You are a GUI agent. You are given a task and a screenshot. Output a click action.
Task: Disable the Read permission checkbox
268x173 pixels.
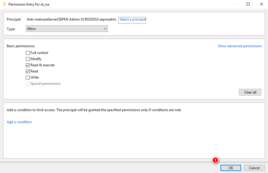coord(28,72)
